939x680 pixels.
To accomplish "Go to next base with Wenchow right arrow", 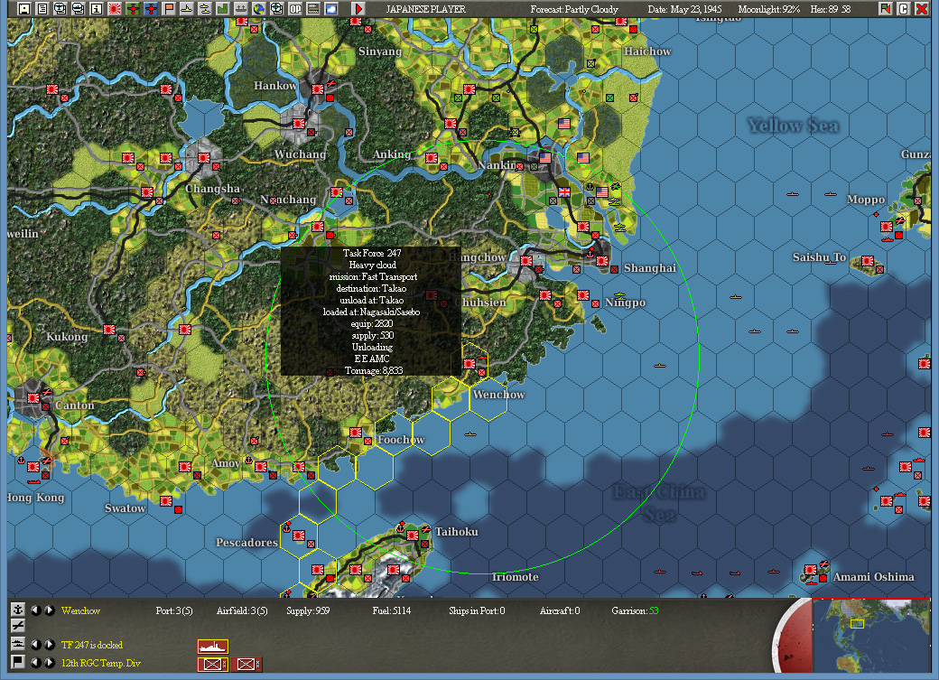I will (50, 610).
